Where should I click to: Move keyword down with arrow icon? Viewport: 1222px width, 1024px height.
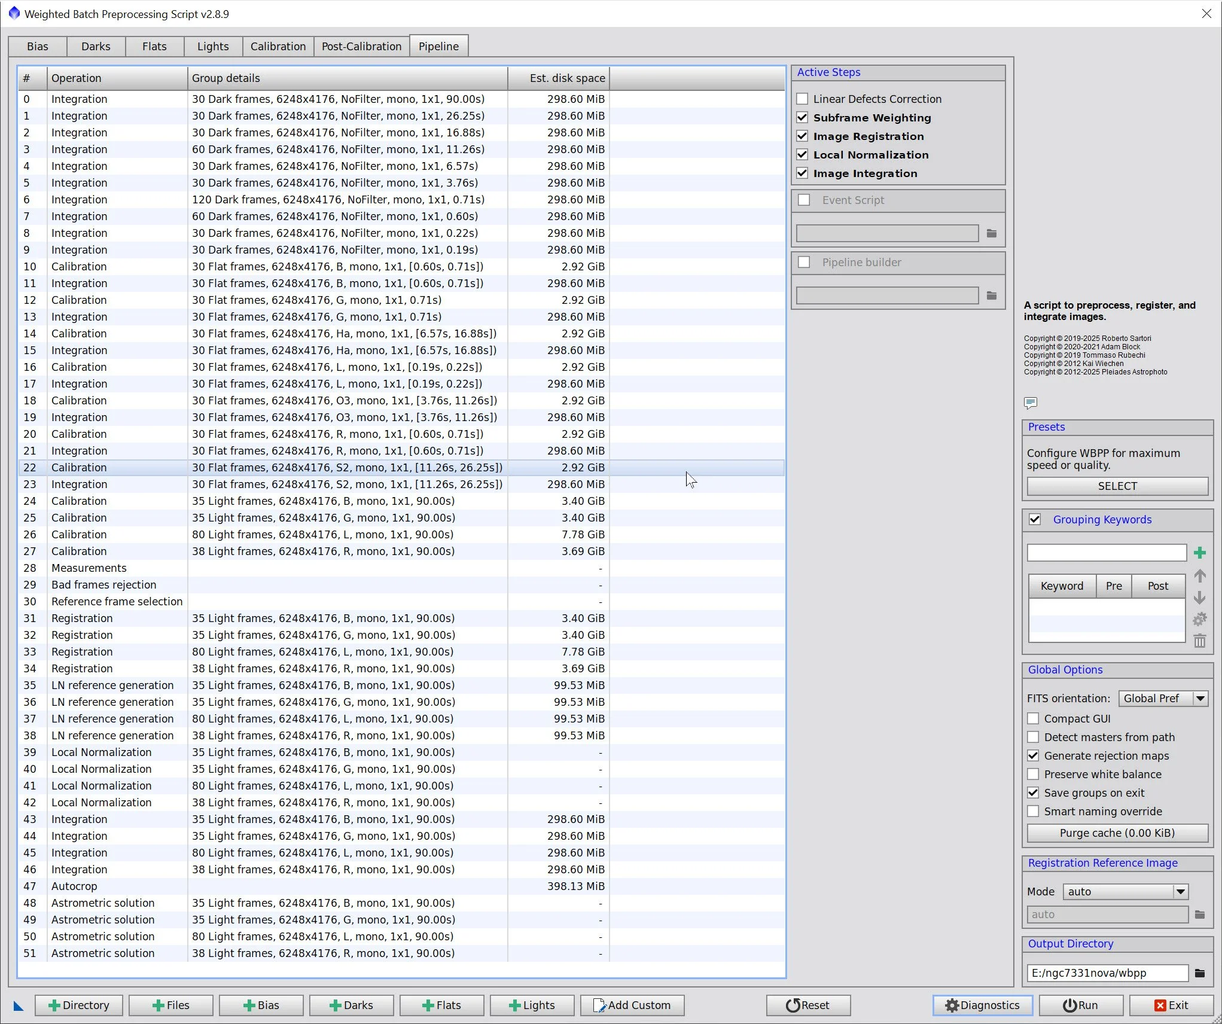1199,598
